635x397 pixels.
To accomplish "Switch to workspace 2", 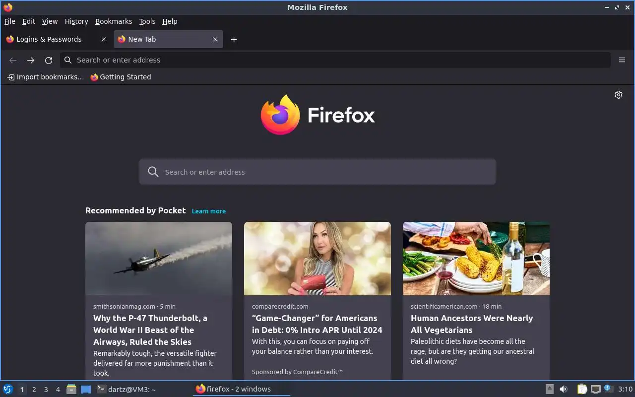I will pyautogui.click(x=34, y=390).
